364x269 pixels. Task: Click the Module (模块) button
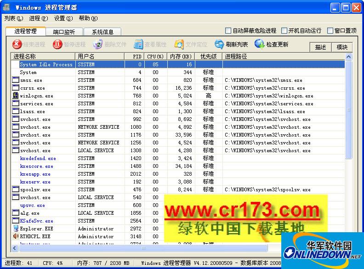click(x=342, y=47)
